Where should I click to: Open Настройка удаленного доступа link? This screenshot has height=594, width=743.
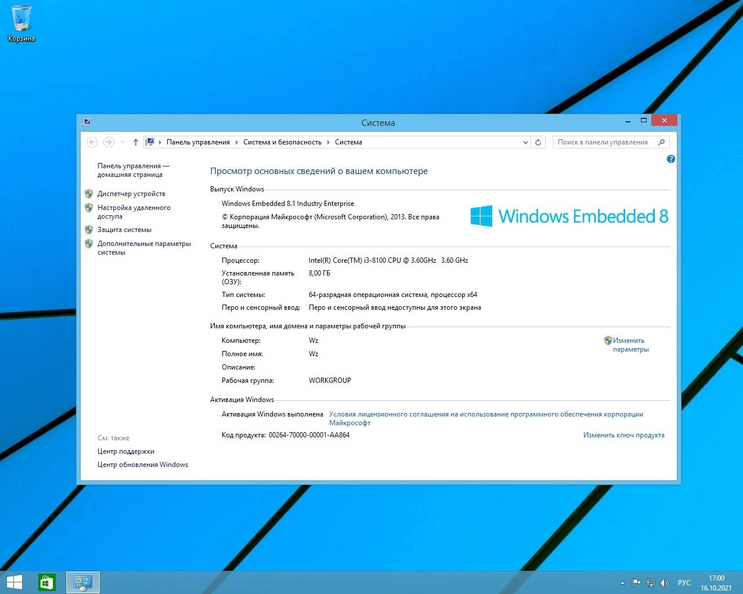[x=134, y=212]
